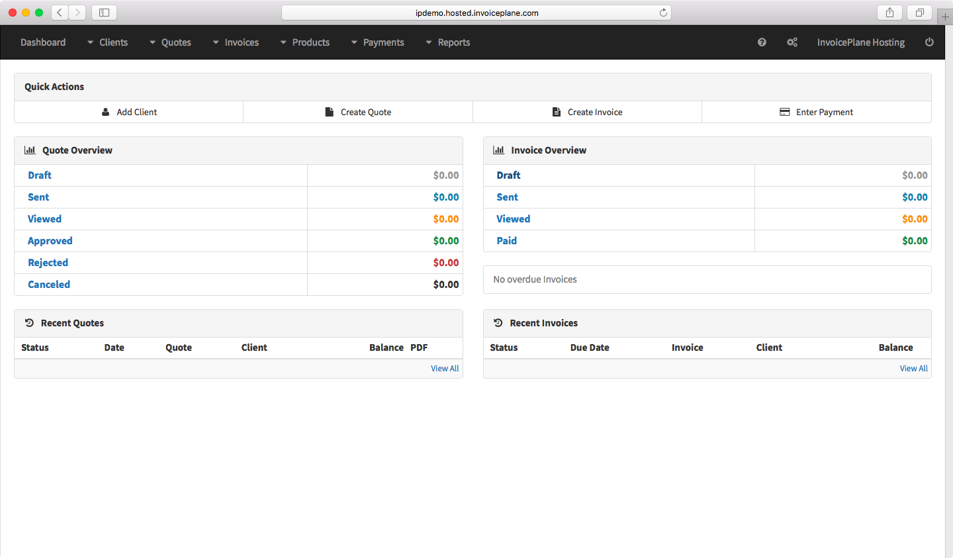953x558 pixels.
Task: Click the browser address bar
Action: (x=475, y=12)
